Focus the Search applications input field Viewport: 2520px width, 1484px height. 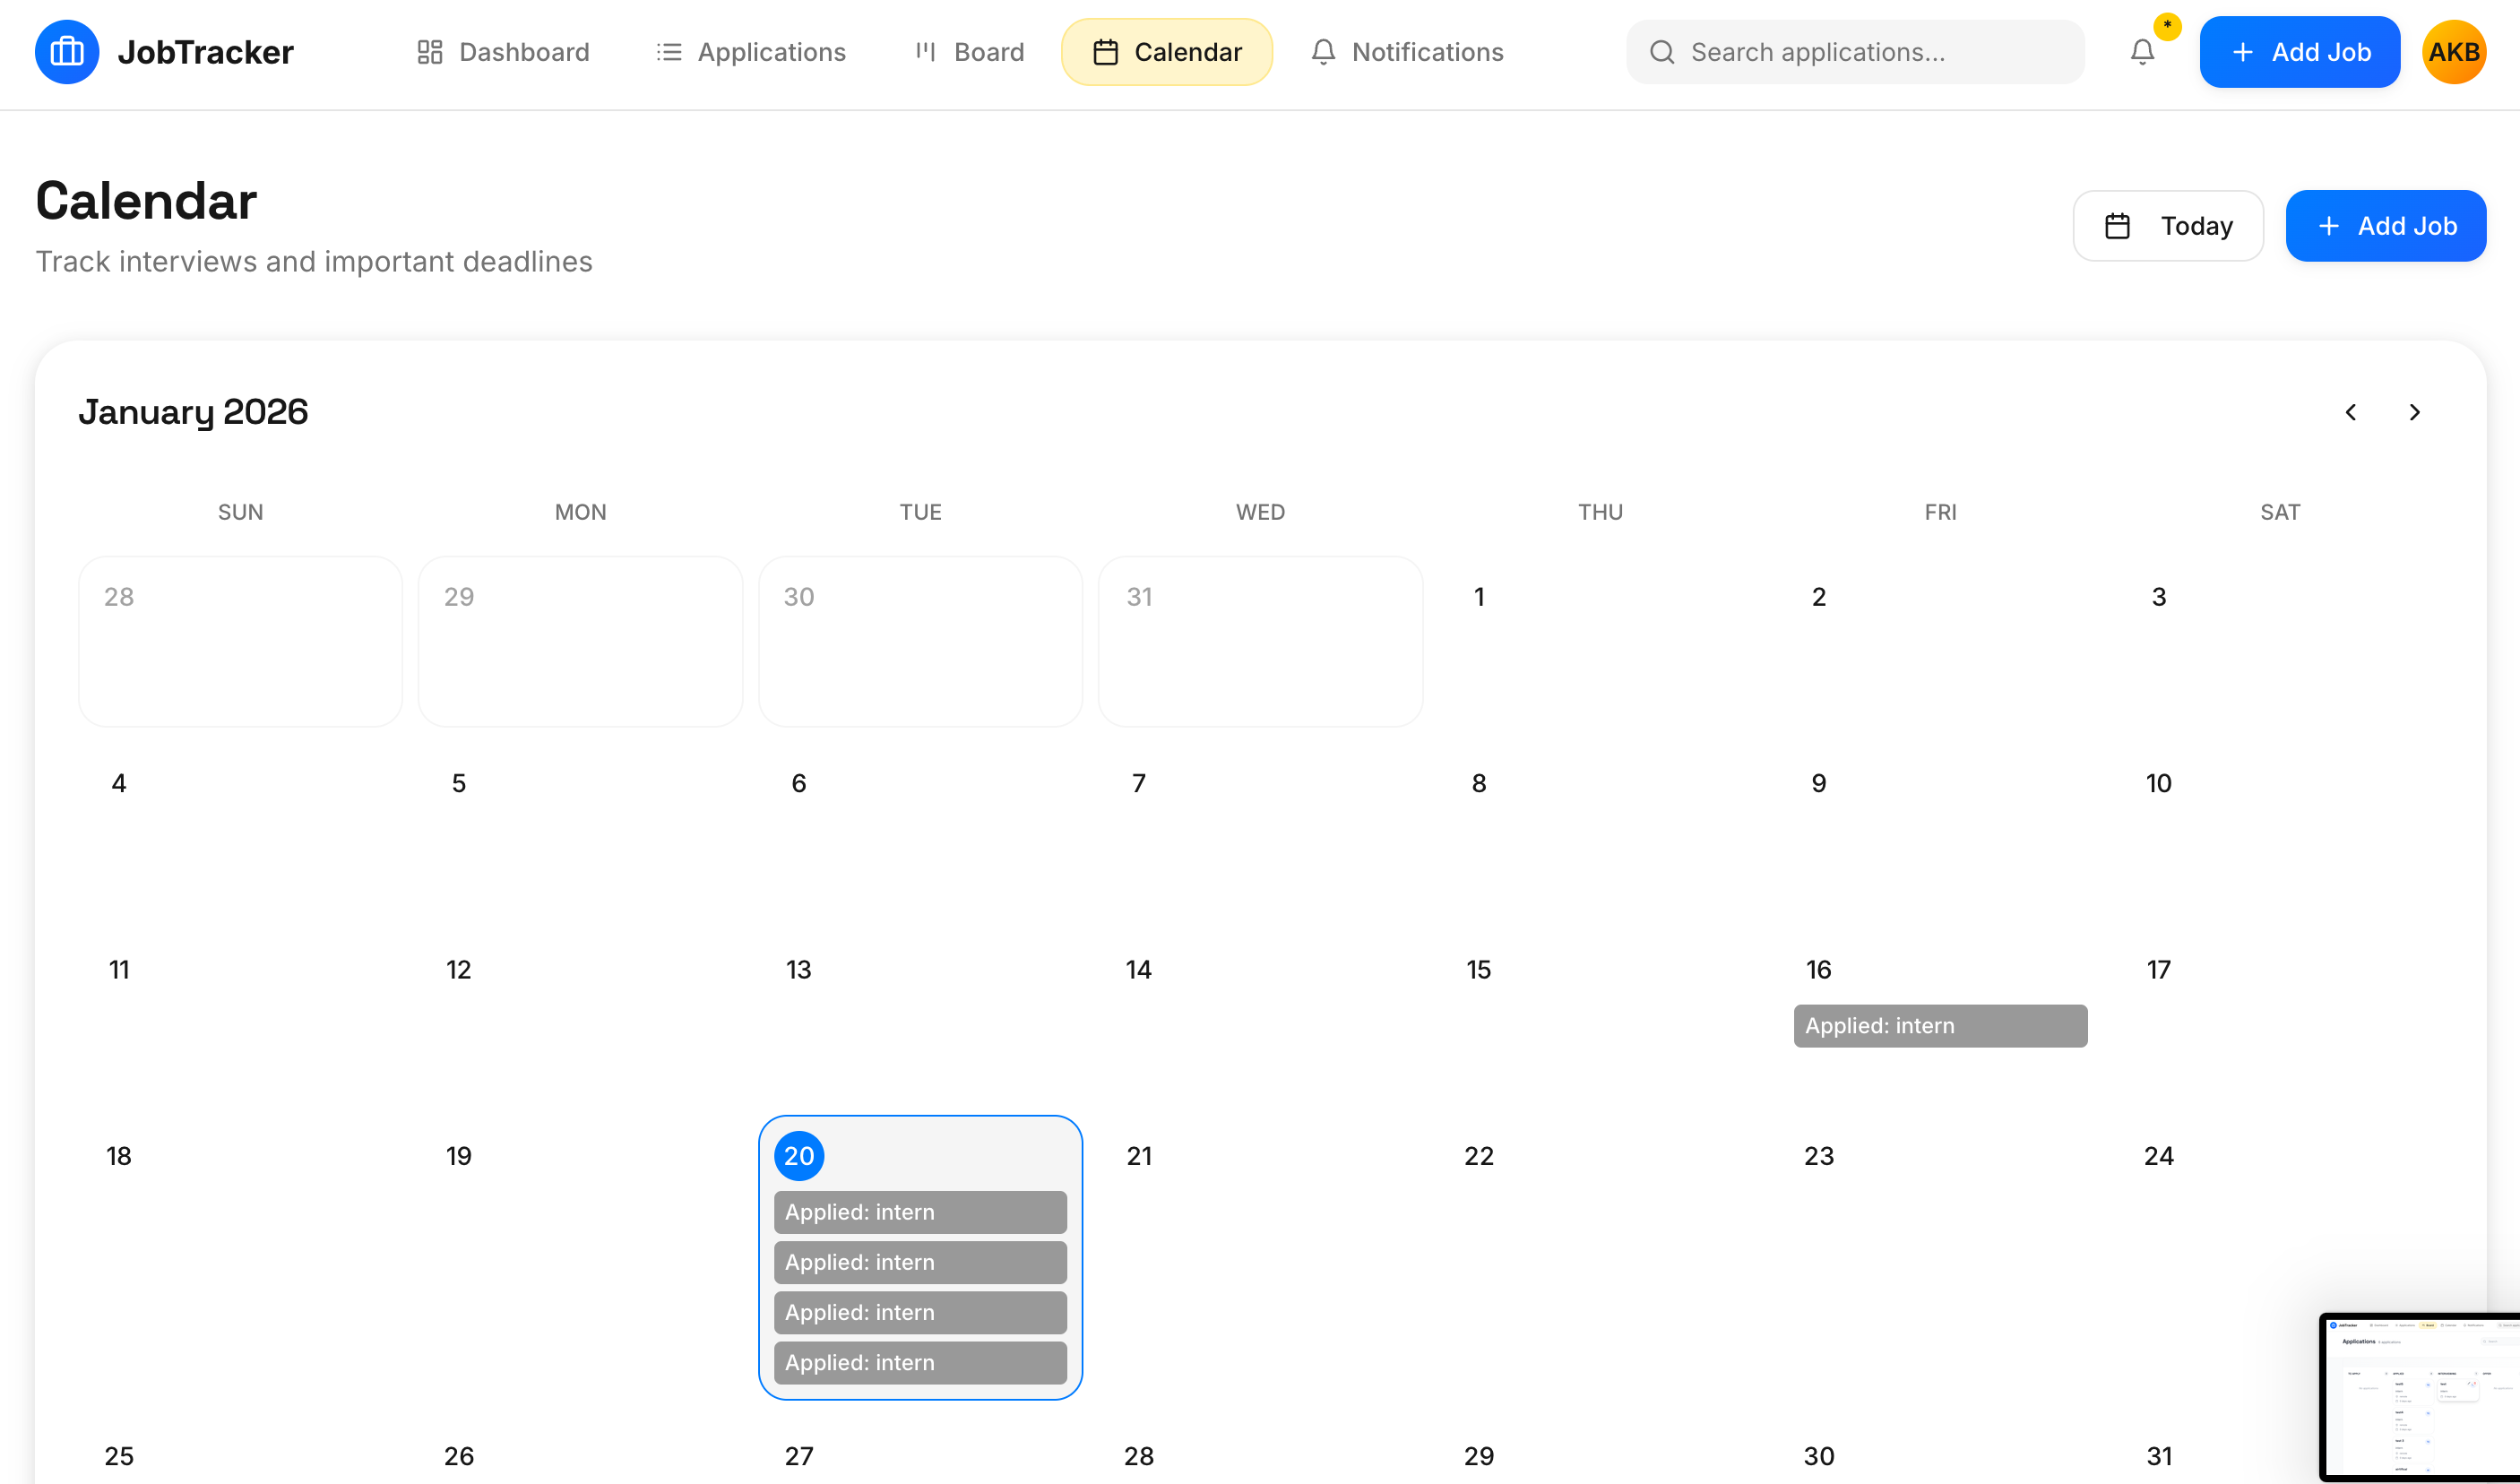tap(1856, 52)
